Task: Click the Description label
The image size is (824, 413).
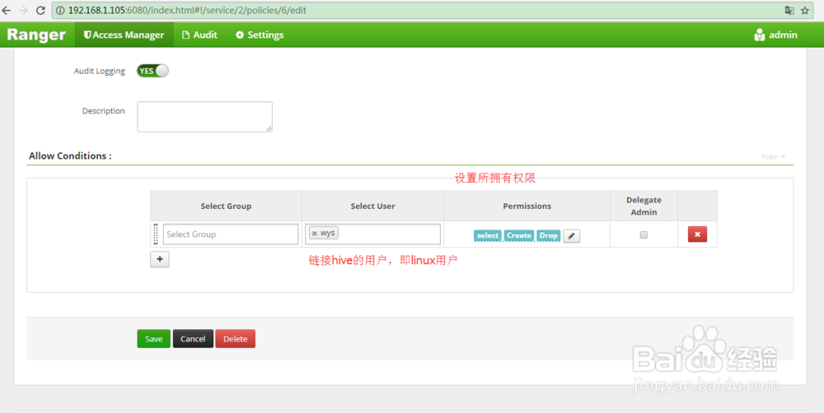Action: pos(104,111)
